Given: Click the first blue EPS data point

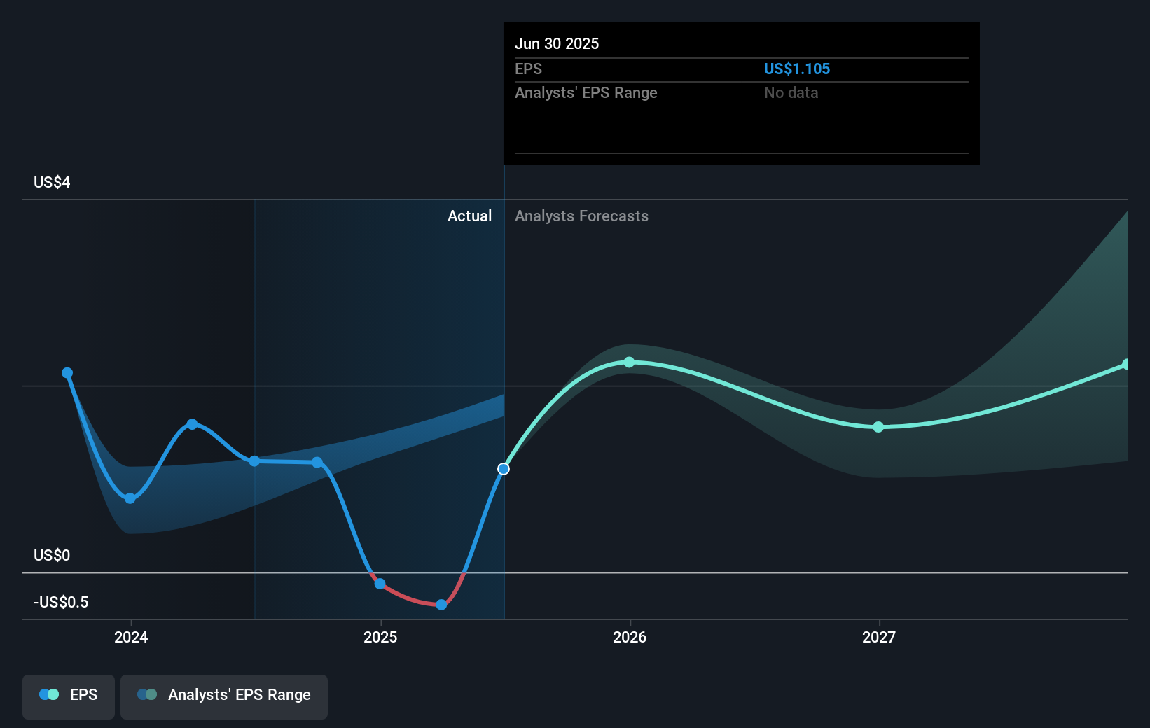Looking at the screenshot, I should [67, 373].
